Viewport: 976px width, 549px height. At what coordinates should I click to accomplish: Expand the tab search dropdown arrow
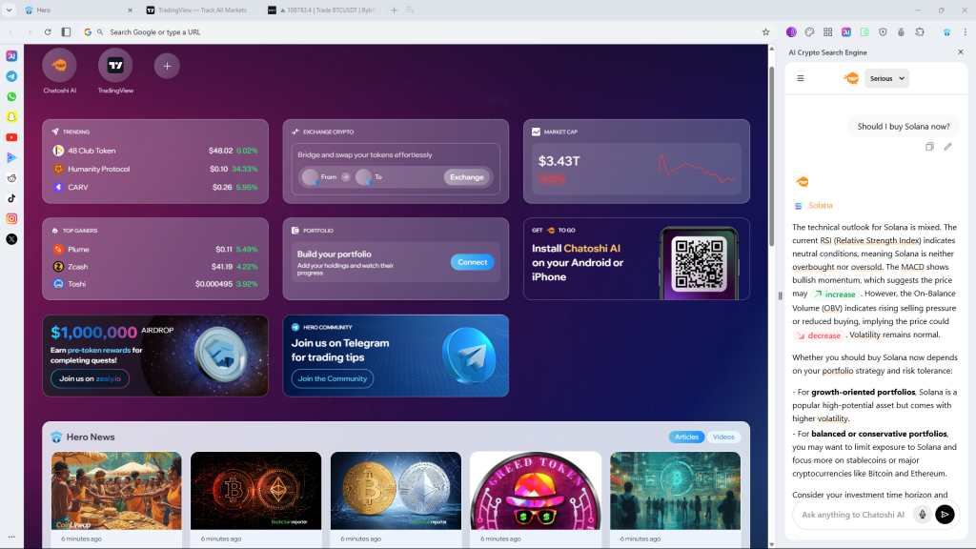9,10
